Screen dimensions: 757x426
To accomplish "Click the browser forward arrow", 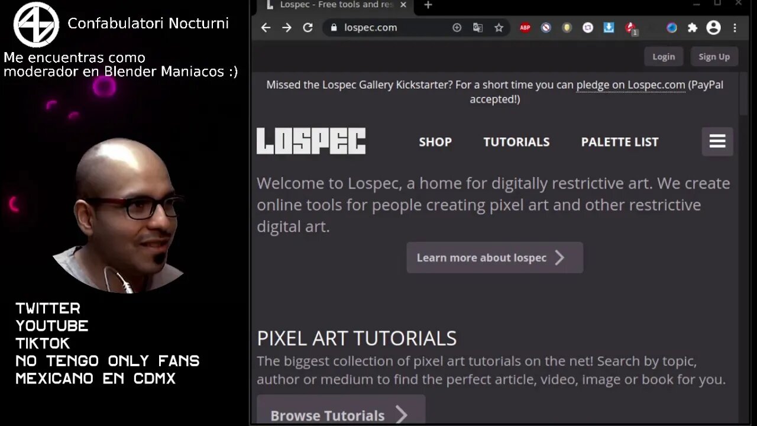I will coord(287,27).
